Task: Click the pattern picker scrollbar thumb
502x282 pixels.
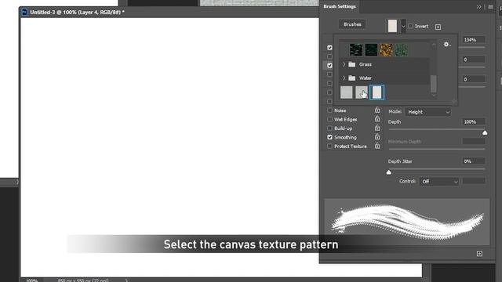Action: click(x=434, y=83)
